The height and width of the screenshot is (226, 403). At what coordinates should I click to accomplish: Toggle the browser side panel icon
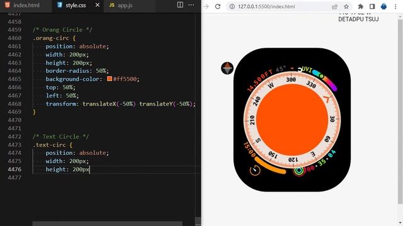(372, 6)
